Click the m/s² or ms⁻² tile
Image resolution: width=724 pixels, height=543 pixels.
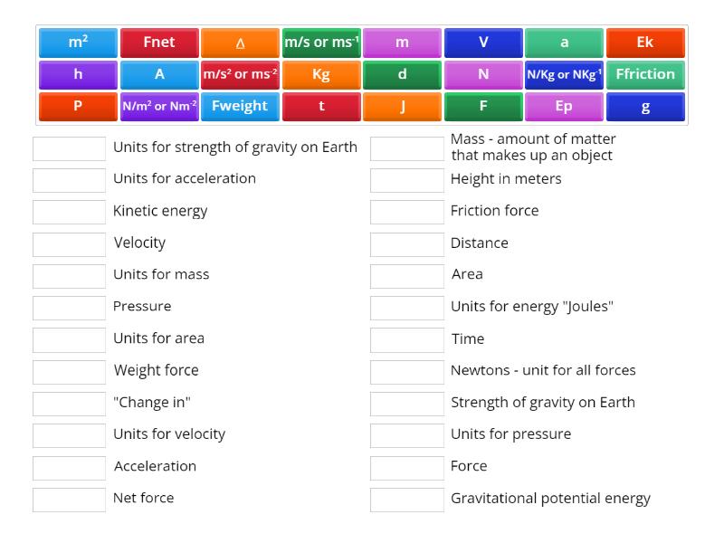[241, 74]
